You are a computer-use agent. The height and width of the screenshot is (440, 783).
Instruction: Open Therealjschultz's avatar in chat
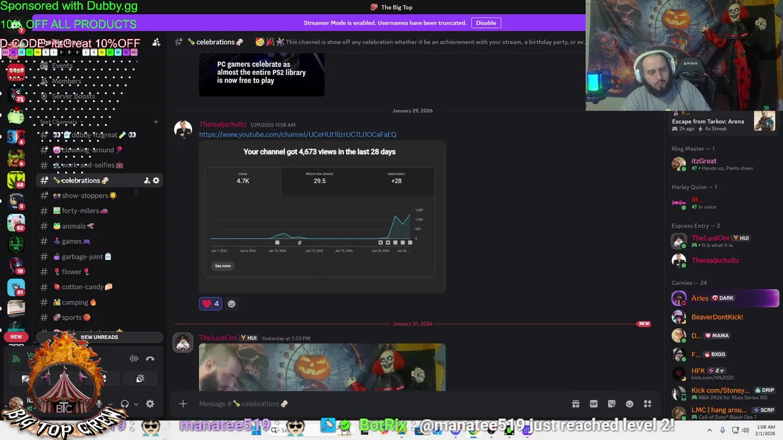click(x=183, y=130)
